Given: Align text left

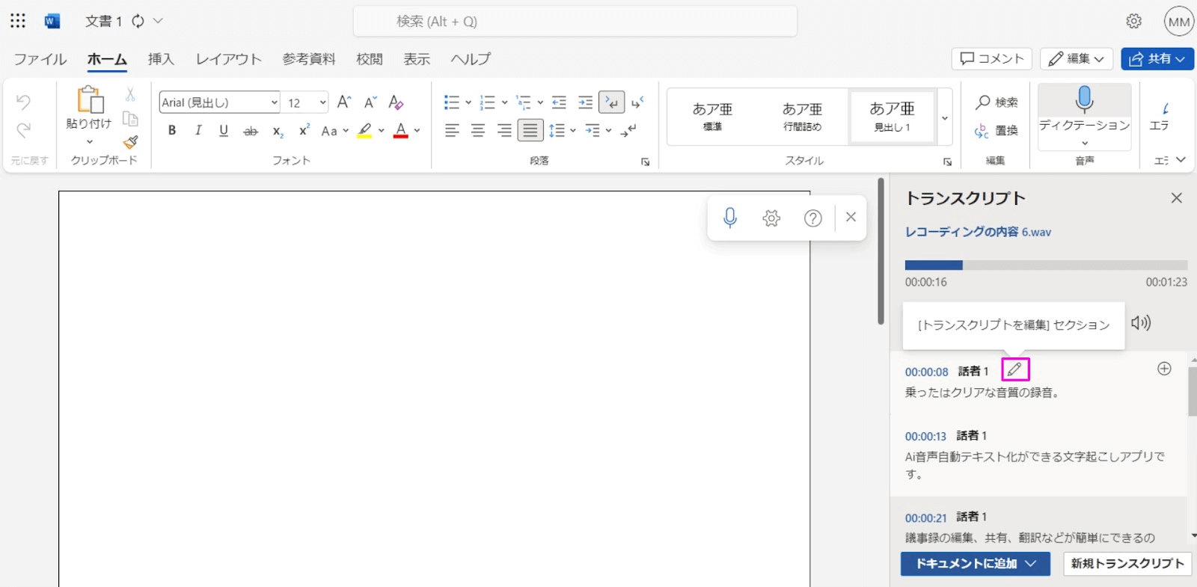Looking at the screenshot, I should point(452,131).
